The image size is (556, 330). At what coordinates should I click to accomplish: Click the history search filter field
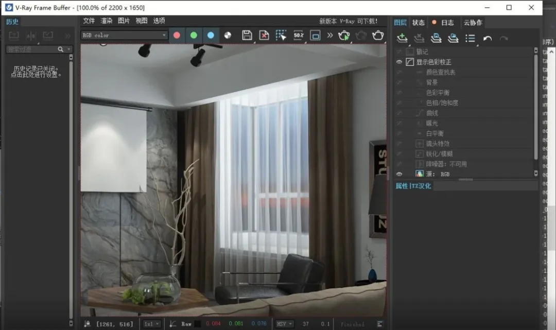(31, 49)
